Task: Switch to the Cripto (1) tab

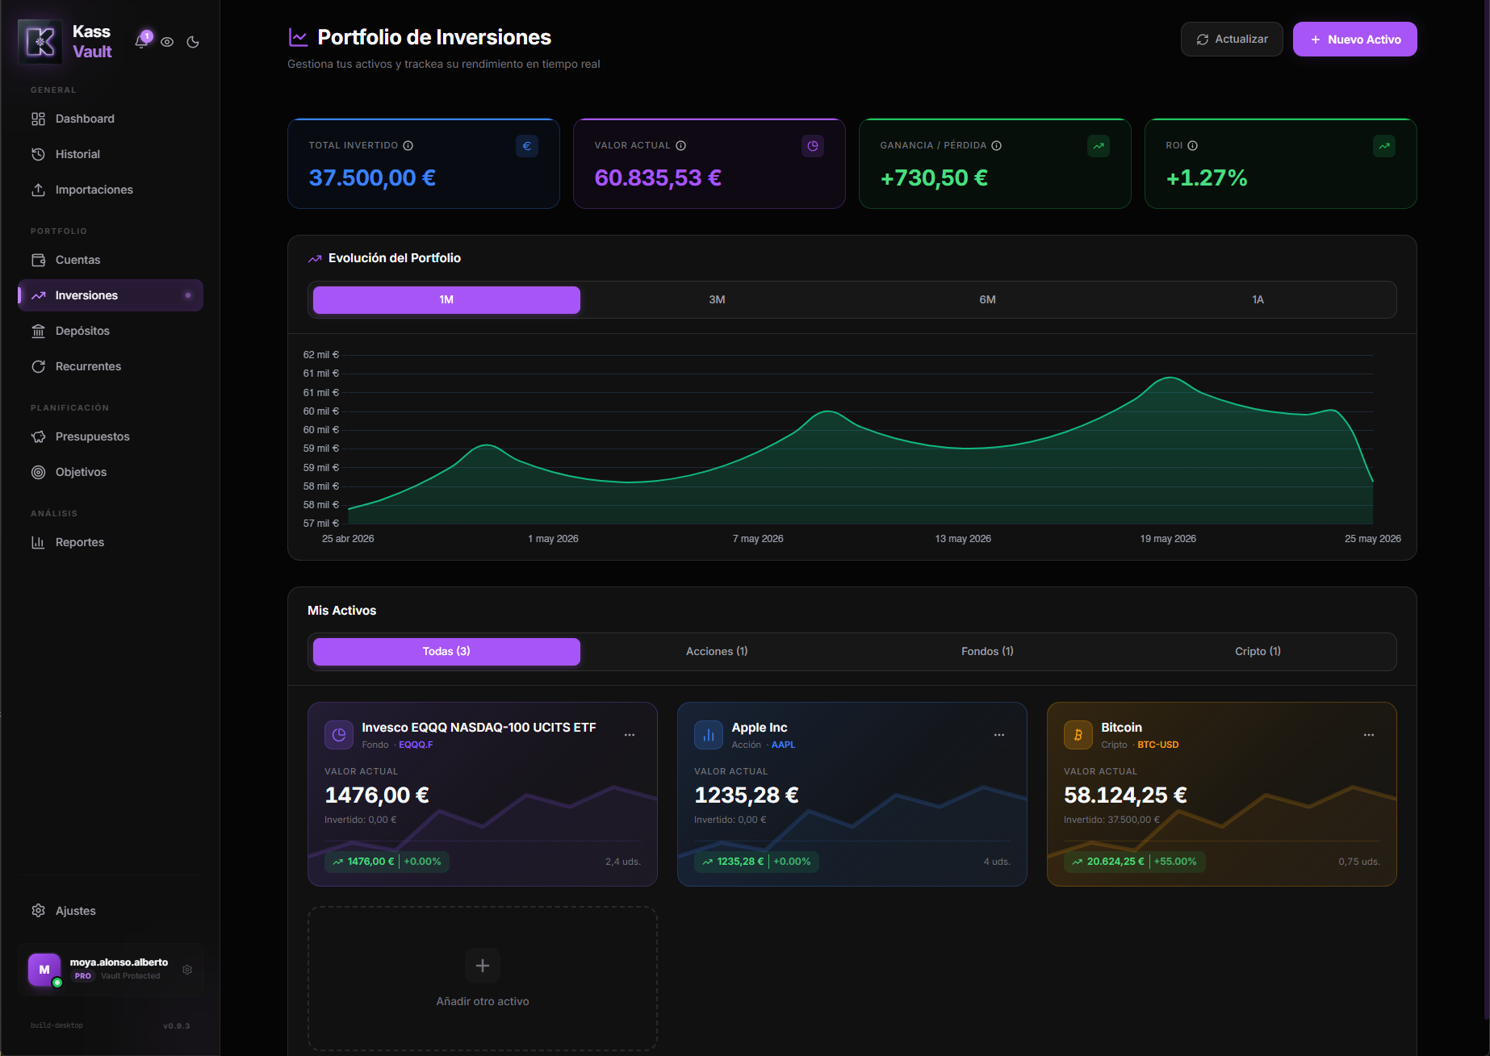Action: [1258, 651]
